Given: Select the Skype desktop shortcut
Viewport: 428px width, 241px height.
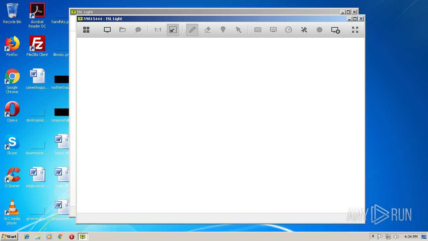Looking at the screenshot, I should 12,145.
